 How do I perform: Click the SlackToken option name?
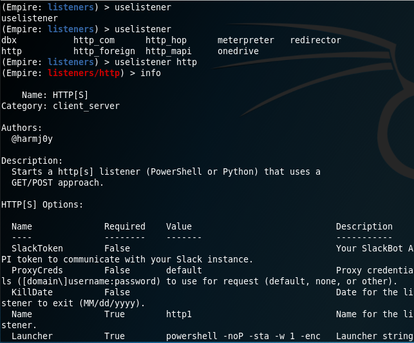pyautogui.click(x=37, y=248)
